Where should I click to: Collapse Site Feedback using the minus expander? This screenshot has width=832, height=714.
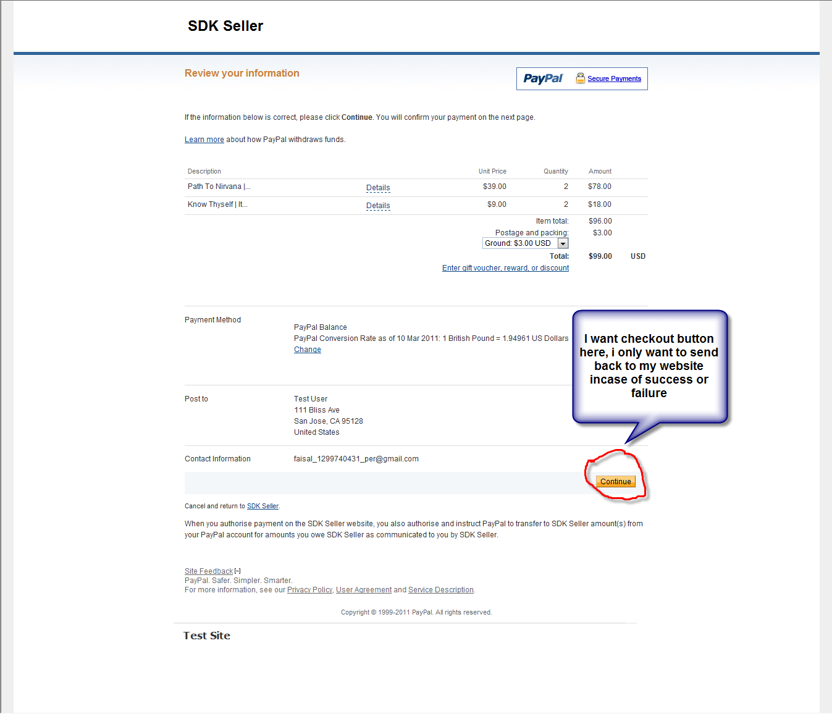(x=237, y=571)
